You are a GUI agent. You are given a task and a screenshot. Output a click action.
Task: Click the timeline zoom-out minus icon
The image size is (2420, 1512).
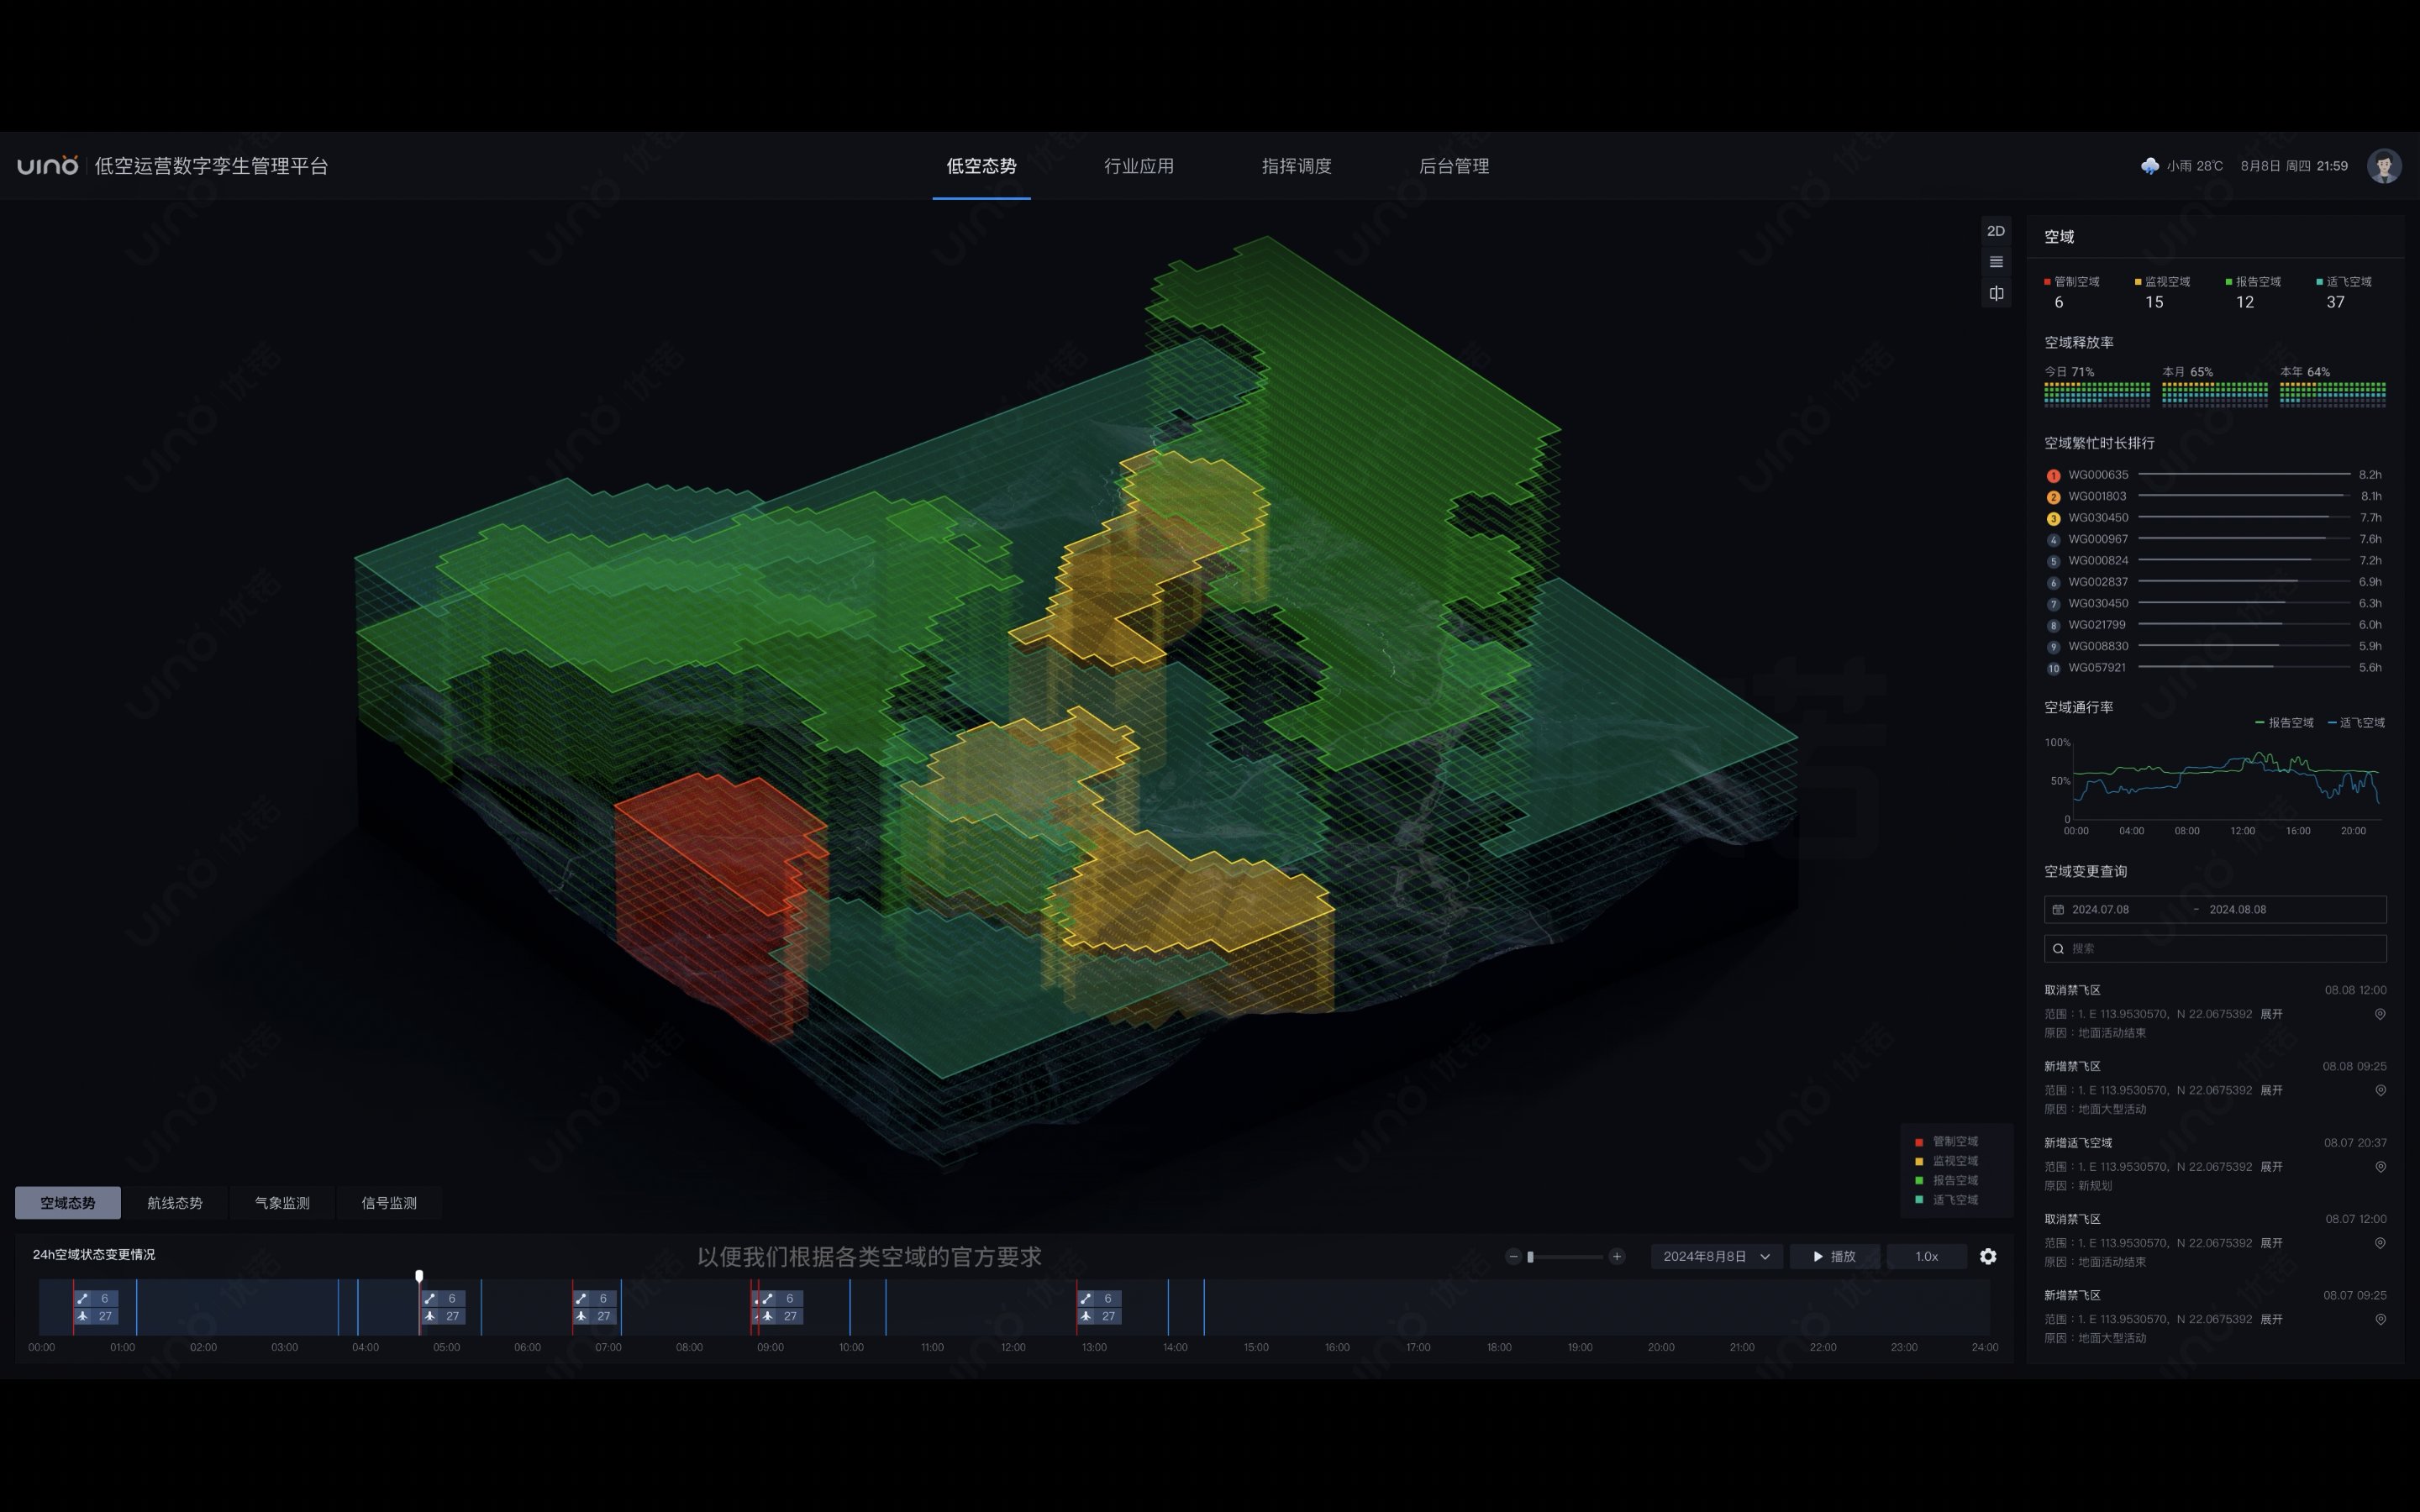pyautogui.click(x=1513, y=1256)
